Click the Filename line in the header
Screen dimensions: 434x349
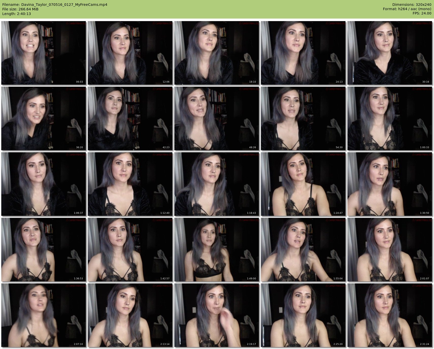[55, 5]
